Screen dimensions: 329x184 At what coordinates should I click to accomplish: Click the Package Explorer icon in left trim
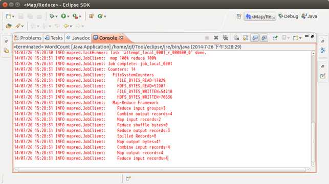(x=6, y=50)
